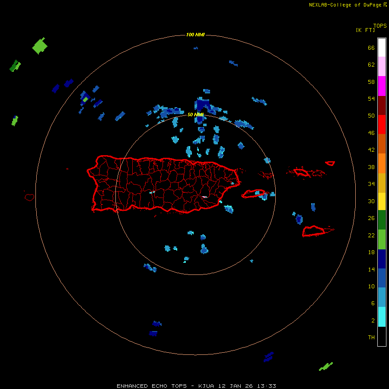The height and width of the screenshot is (389, 389).
Task: Select the 6 scale value
Action: point(373,303)
